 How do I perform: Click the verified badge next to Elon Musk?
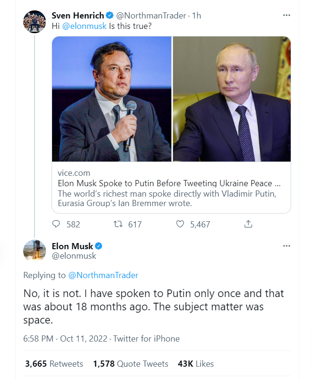click(x=99, y=246)
